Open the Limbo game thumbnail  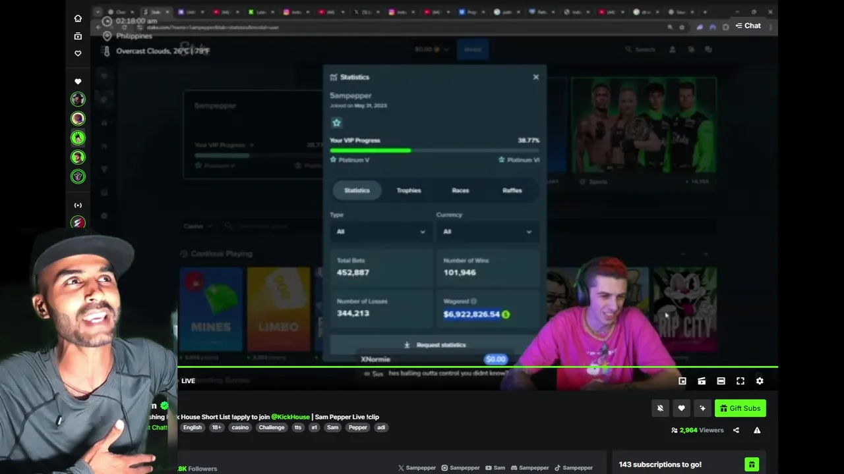tap(278, 309)
